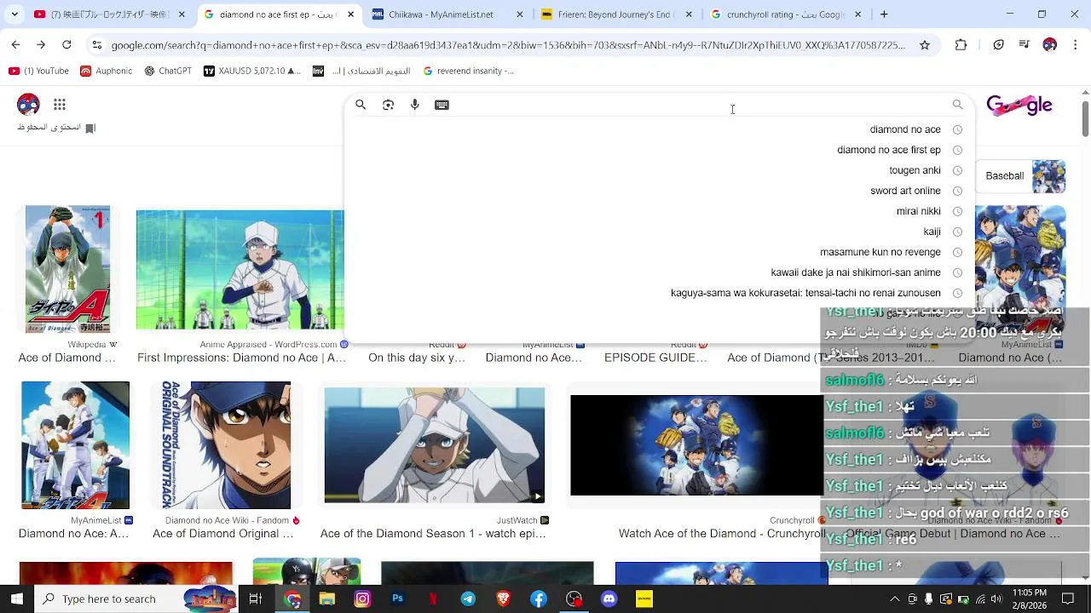Open Wikipedia Ace of Diamond cover image

[x=67, y=269]
